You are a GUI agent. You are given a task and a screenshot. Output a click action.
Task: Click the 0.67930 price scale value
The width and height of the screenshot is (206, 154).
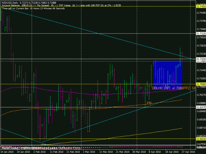coord(201,144)
